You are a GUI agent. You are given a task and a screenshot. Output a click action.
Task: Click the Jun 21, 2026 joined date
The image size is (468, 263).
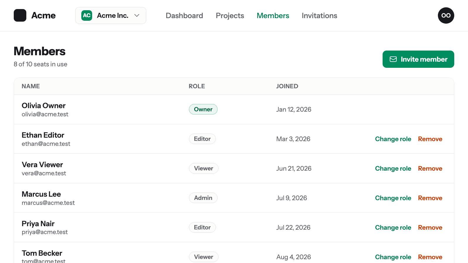(294, 168)
